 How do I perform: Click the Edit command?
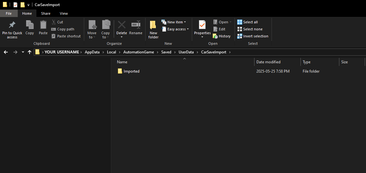[x=219, y=29]
